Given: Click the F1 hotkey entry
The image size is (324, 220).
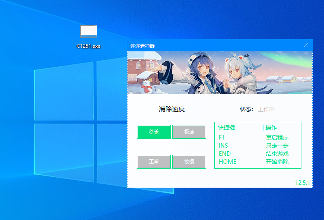Looking at the screenshot, I should coord(222,137).
